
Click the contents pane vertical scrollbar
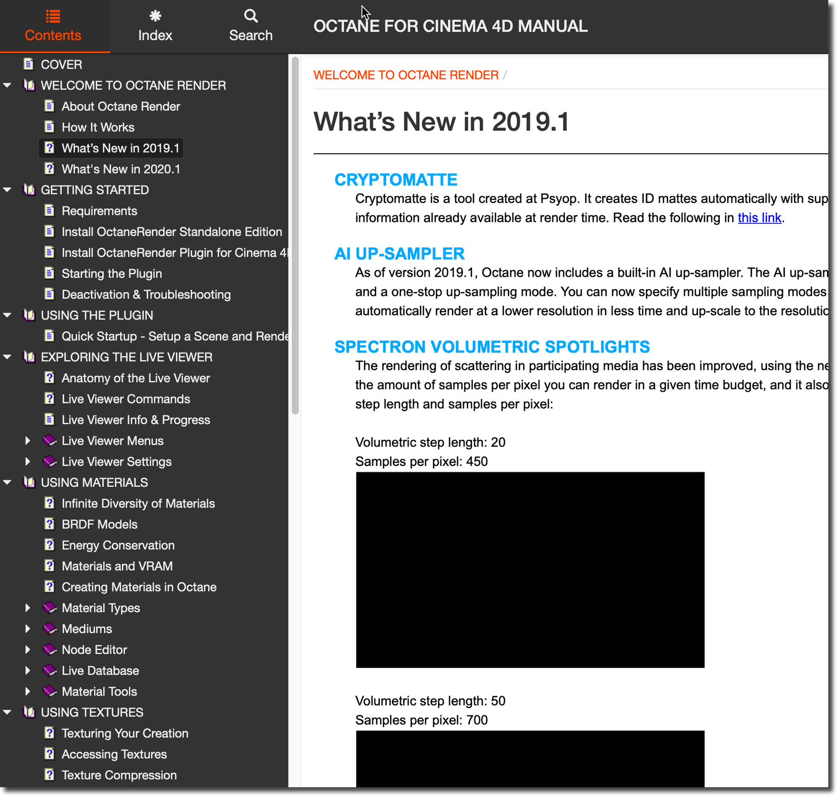point(295,235)
